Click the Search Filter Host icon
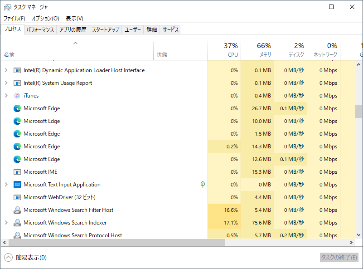Image resolution: width=363 pixels, height=269 pixels. [17, 210]
